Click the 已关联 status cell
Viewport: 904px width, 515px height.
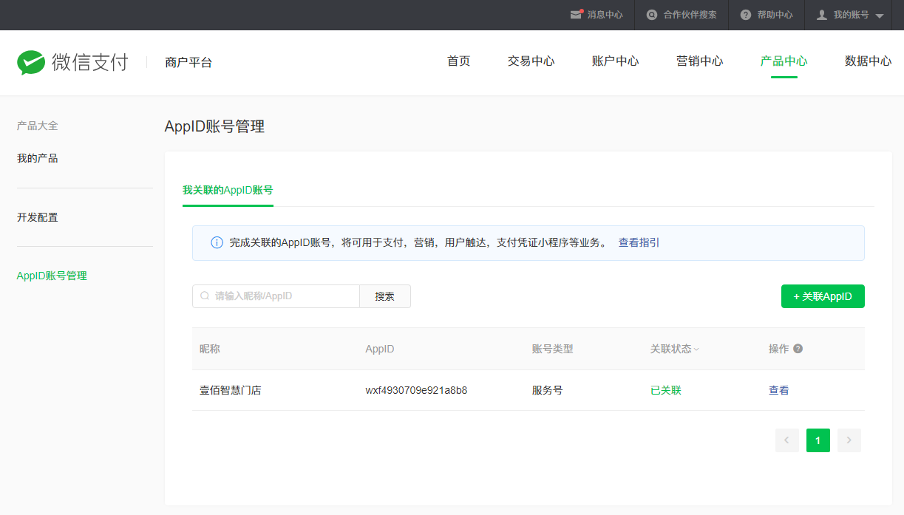[x=666, y=390]
